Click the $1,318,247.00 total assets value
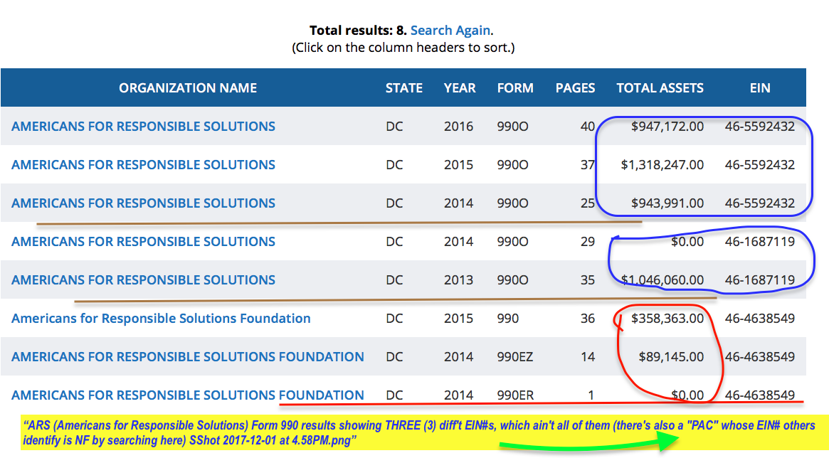 click(662, 165)
